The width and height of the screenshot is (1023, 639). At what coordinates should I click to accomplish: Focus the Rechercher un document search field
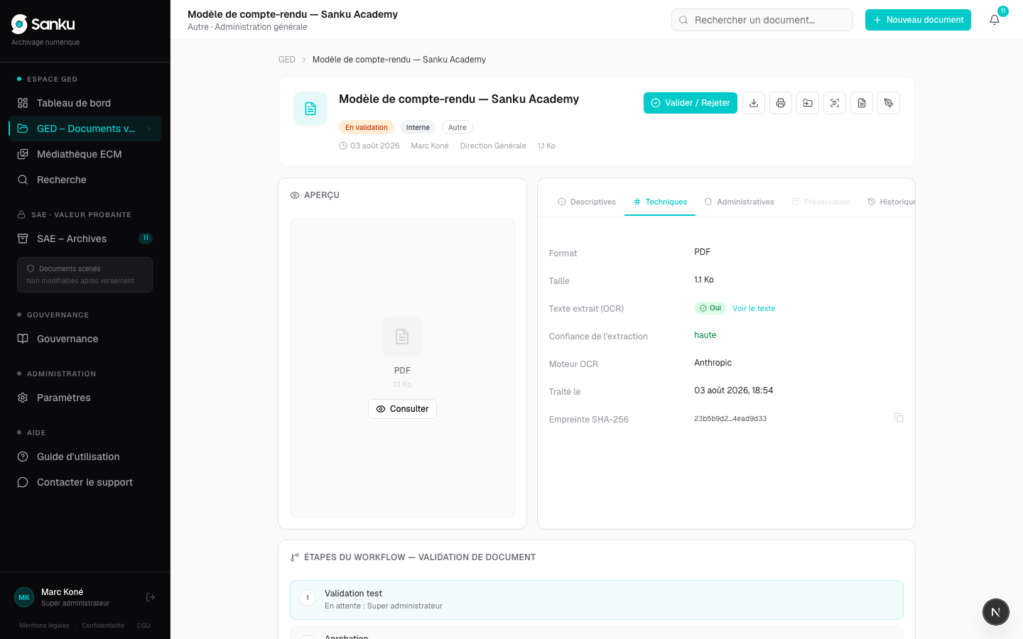[762, 20]
